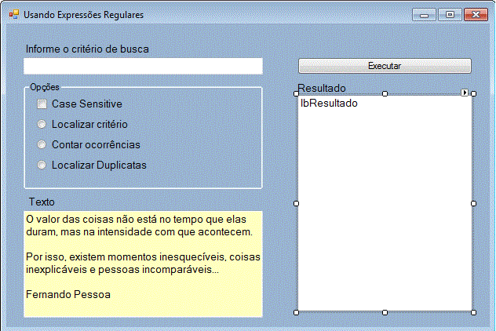Close the Usando Expressões Regulares window
Screen dimensions: 496x331
coord(476,15)
